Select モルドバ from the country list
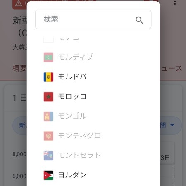Image resolution: width=186 pixels, height=186 pixels. 93,77
